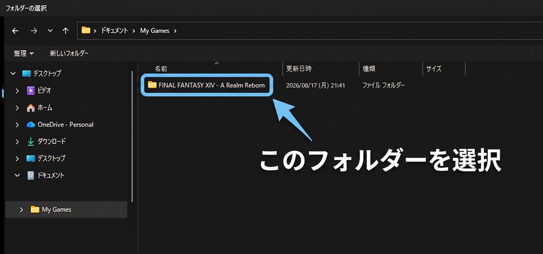Open ビデオ label in sidebar
The width and height of the screenshot is (543, 254).
[45, 91]
